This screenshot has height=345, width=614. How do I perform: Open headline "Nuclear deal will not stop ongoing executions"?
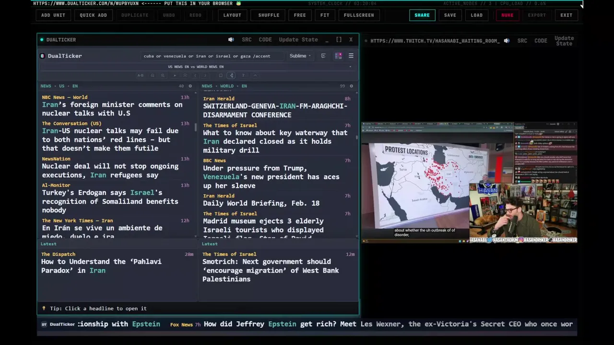click(x=110, y=171)
